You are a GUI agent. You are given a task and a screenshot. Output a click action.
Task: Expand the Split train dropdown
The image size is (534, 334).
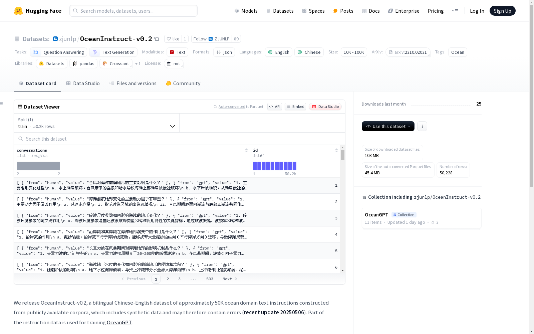click(97, 123)
